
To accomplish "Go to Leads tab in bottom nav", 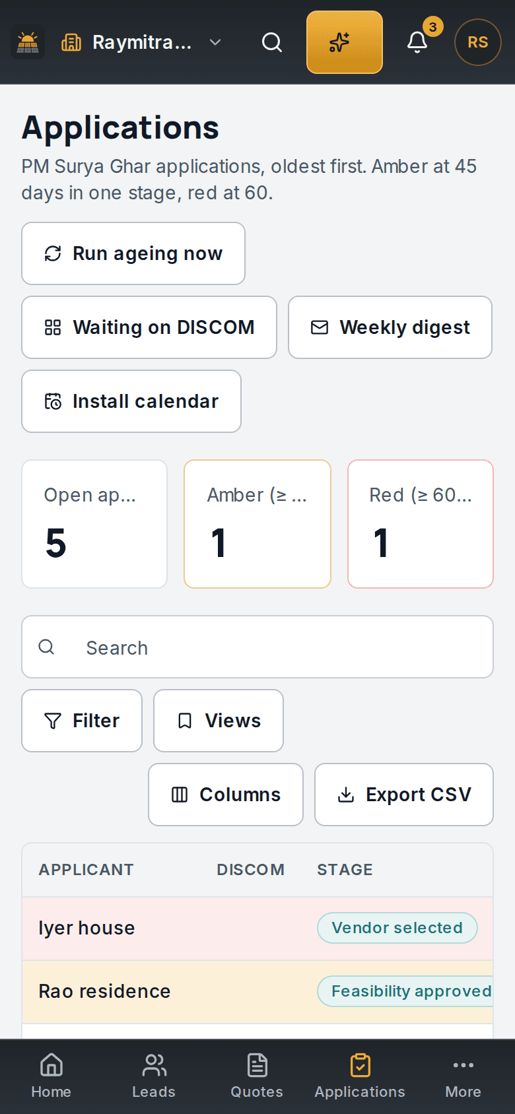I will [154, 1077].
